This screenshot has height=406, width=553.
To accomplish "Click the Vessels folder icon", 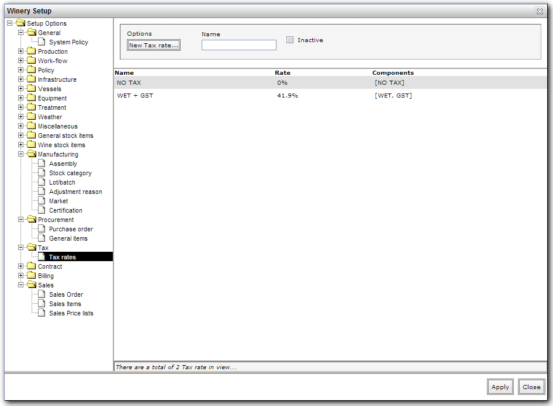I will pos(32,88).
